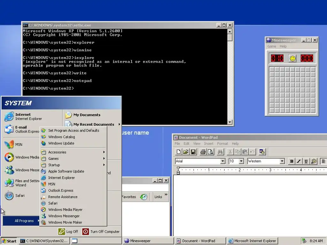Open the Western script dropdown

tap(282, 161)
